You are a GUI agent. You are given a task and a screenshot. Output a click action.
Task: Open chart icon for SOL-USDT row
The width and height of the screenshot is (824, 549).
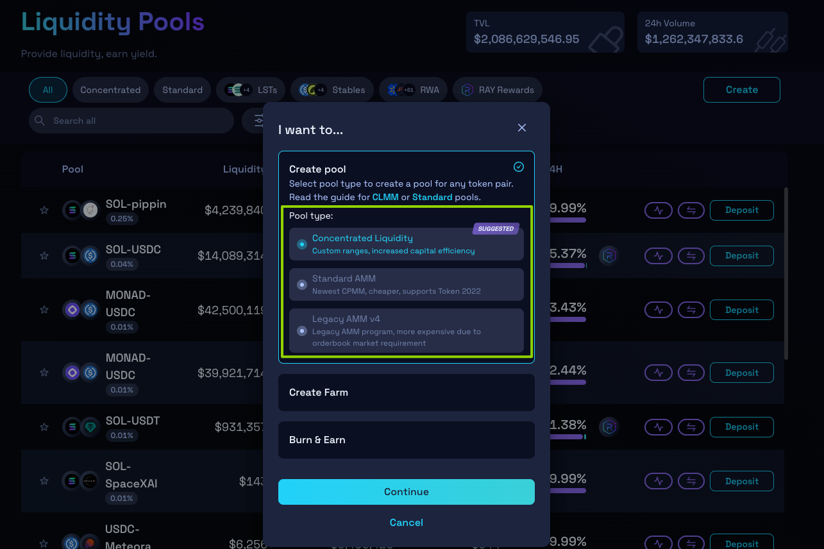click(x=658, y=427)
